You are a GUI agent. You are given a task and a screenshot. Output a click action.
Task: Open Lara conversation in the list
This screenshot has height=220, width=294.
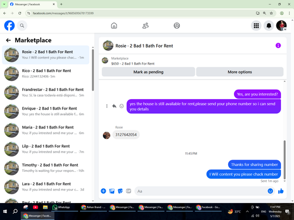click(46, 187)
